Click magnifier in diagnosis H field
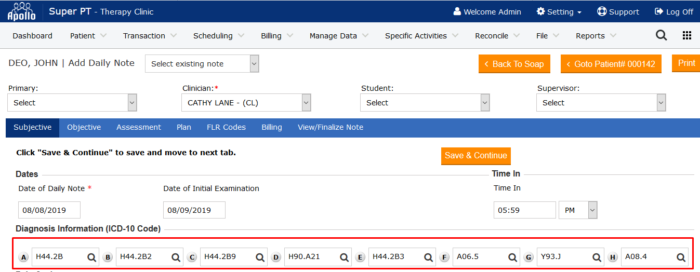The width and height of the screenshot is (700, 272). [681, 257]
